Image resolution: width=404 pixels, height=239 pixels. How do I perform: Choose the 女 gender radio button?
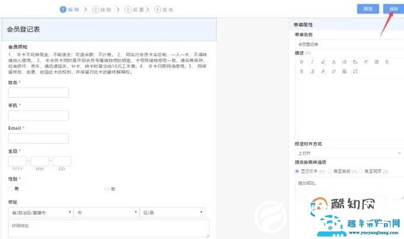[107, 189]
